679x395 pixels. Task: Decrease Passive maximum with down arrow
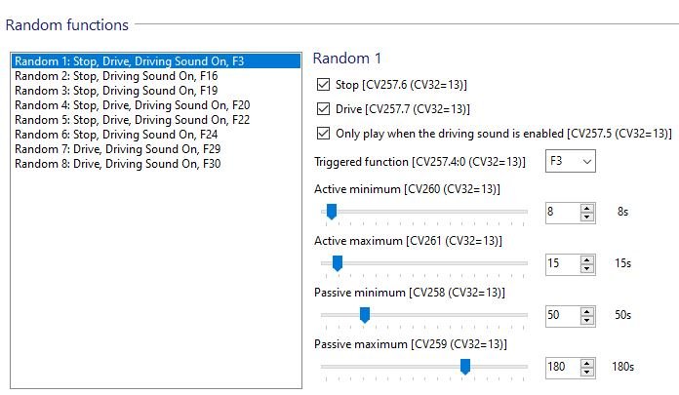586,372
